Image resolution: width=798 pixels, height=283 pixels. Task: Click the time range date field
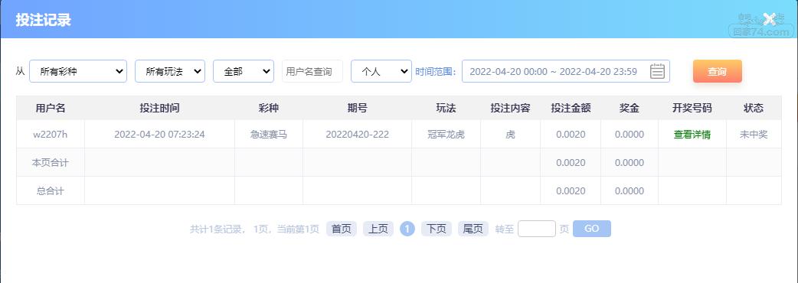tap(565, 71)
